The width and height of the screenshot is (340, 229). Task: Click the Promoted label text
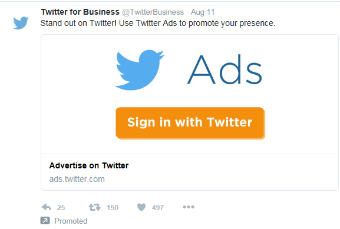click(x=71, y=221)
